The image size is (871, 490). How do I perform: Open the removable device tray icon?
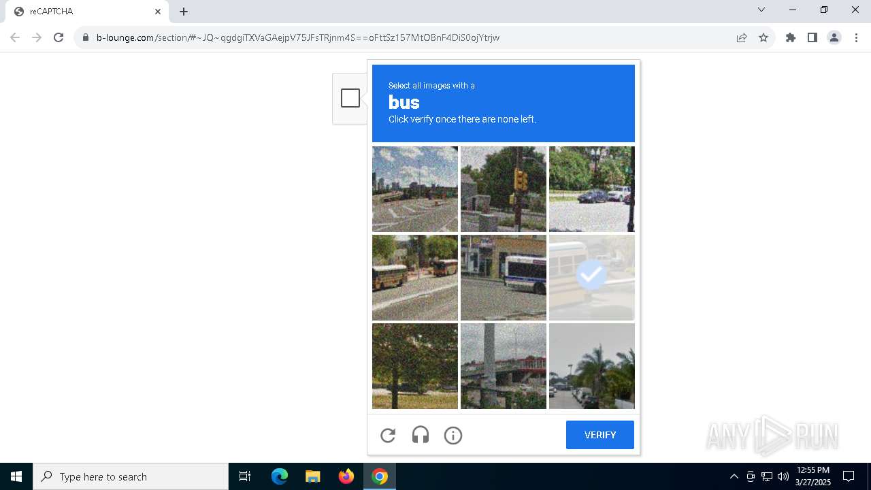point(751,476)
